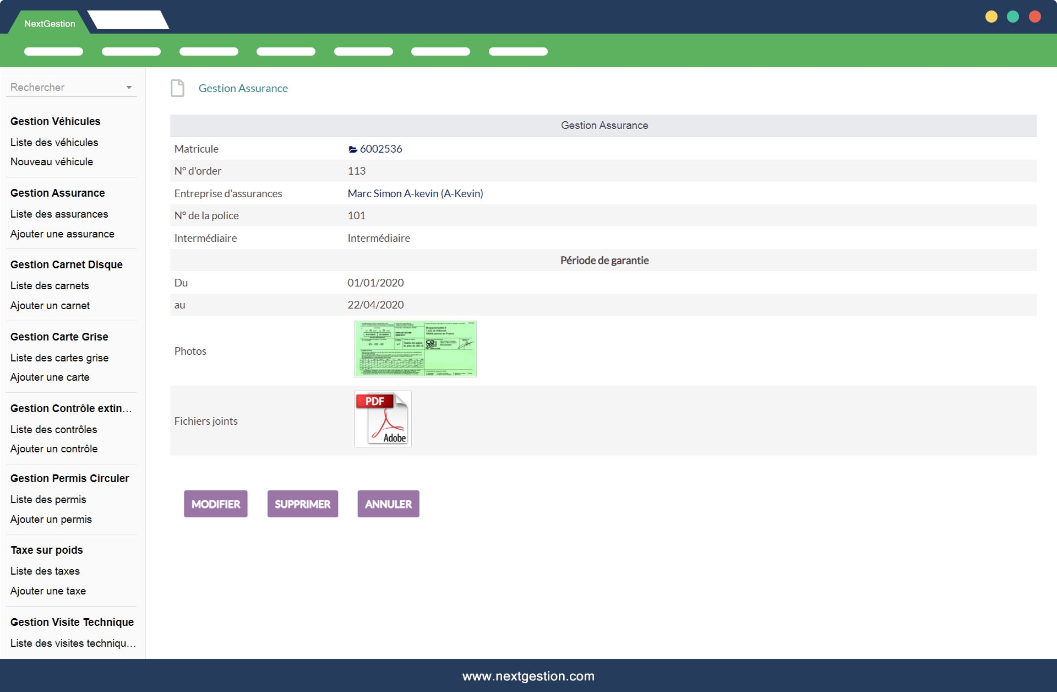
Task: Open Marc Simon A-kevin insurance company link
Action: (x=415, y=193)
